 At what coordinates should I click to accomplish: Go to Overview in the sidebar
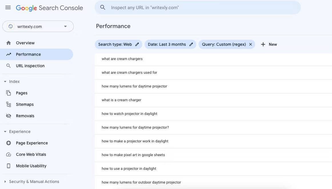[25, 43]
